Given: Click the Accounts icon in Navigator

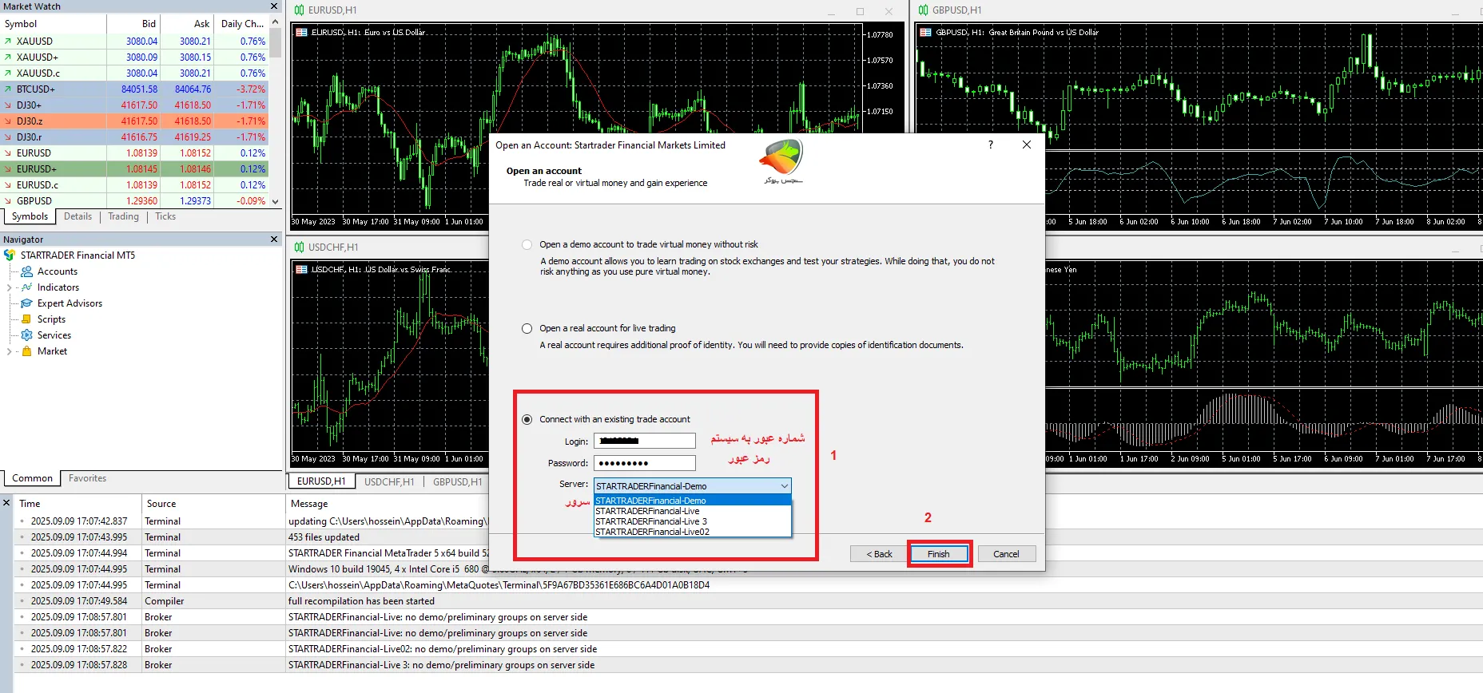Looking at the screenshot, I should point(27,271).
